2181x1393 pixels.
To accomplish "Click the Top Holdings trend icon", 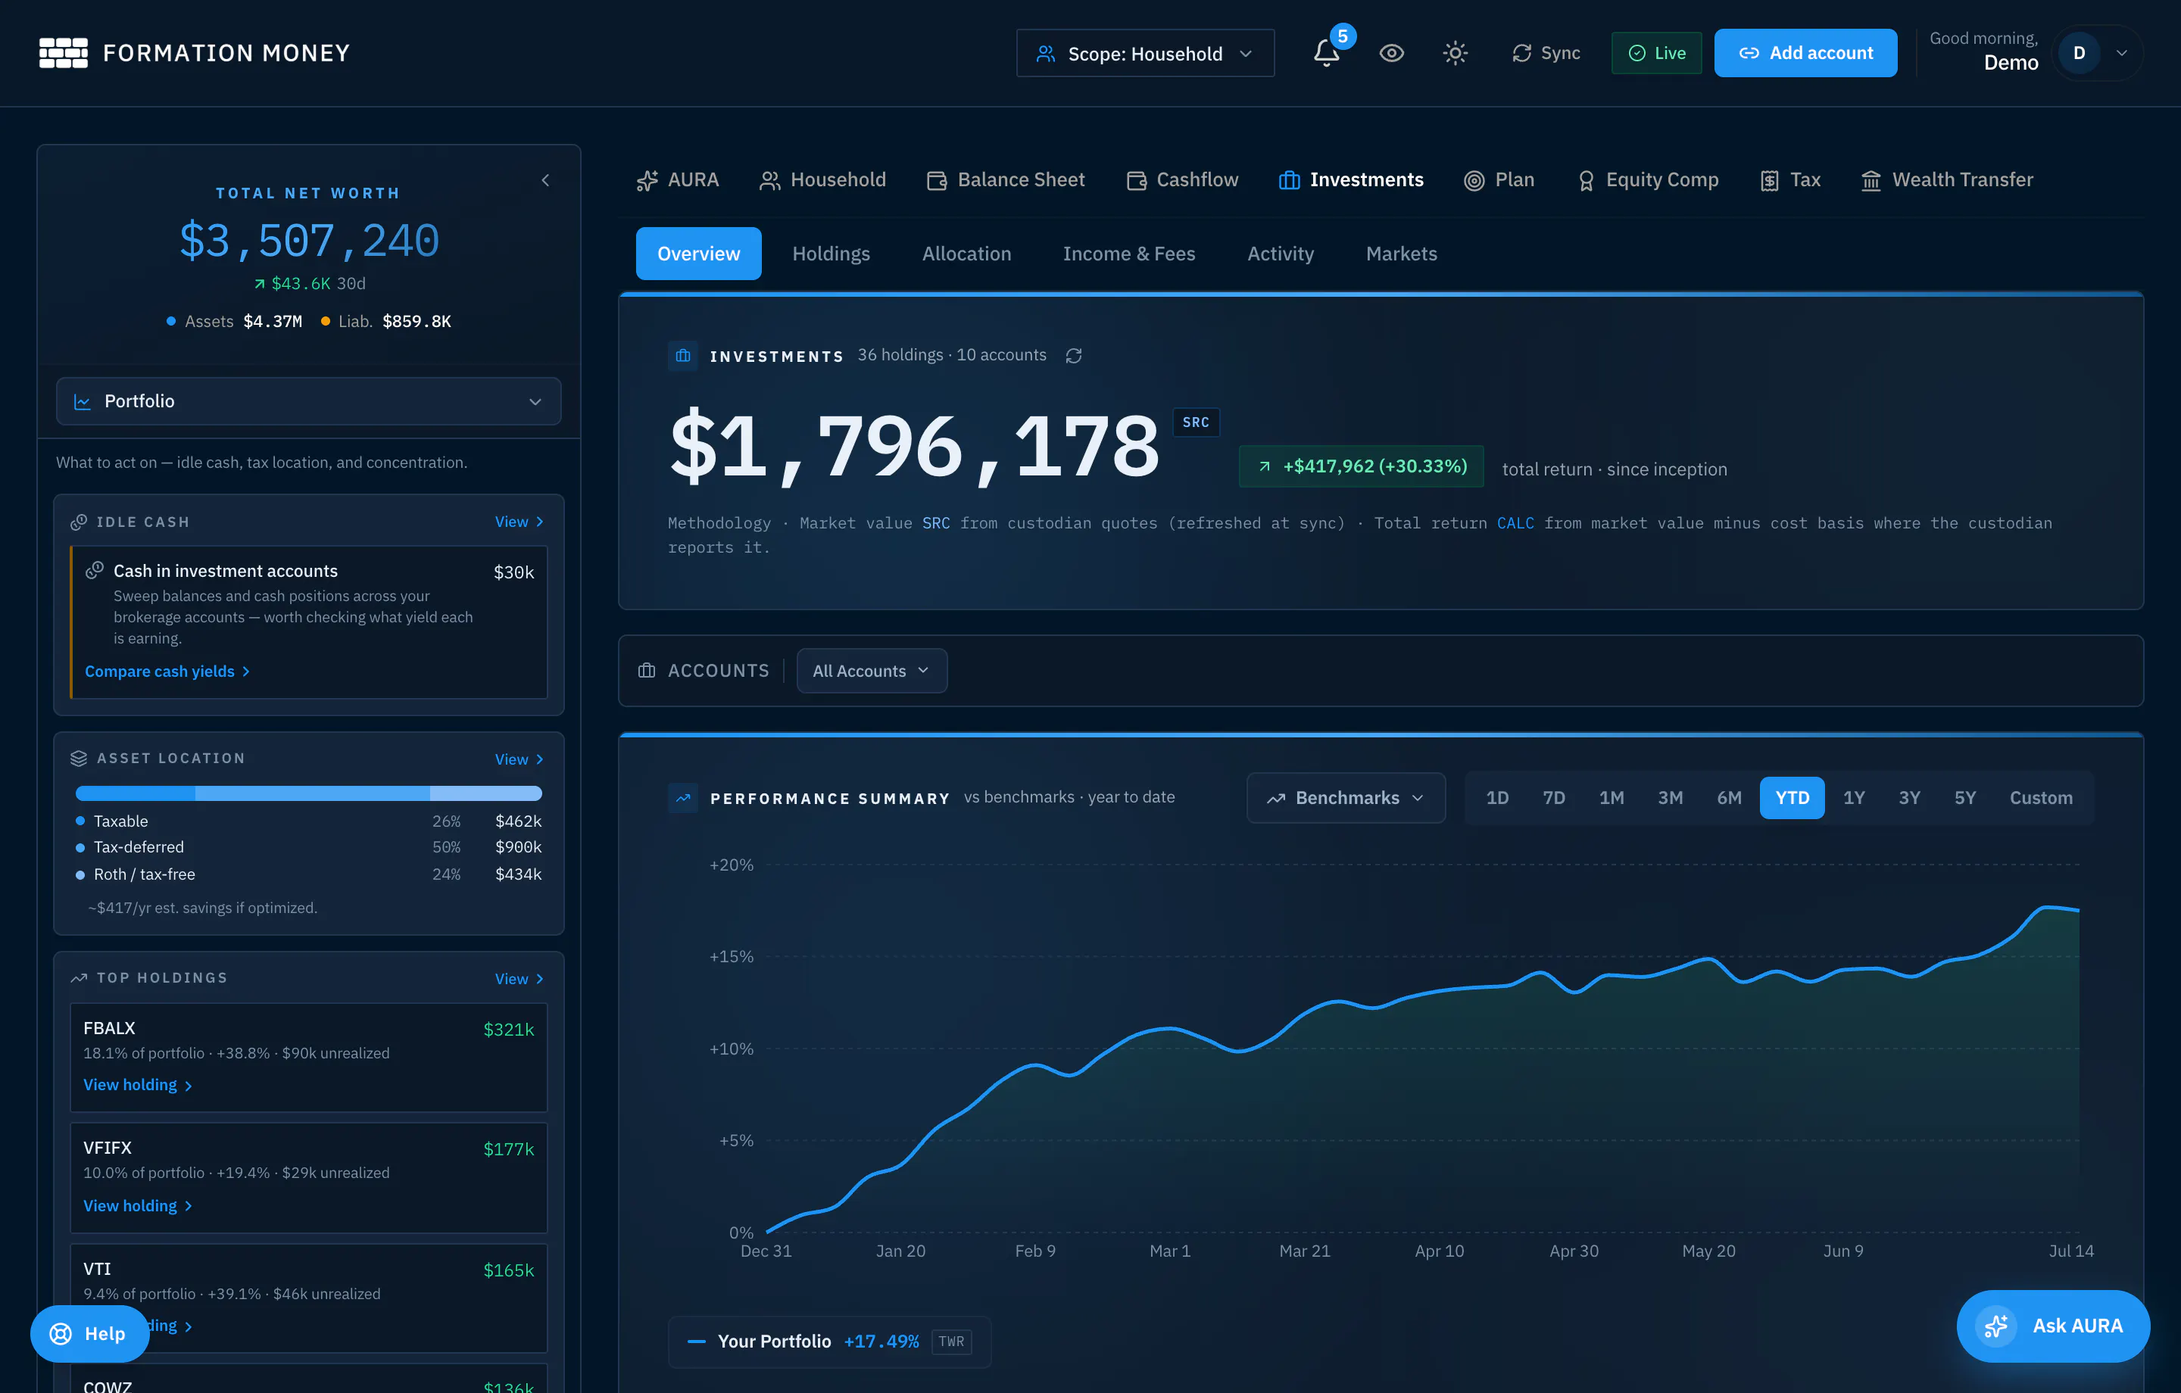I will 79,978.
